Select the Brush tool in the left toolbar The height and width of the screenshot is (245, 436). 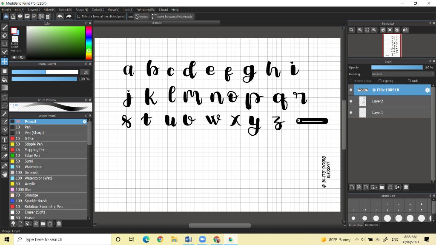pyautogui.click(x=4, y=27)
